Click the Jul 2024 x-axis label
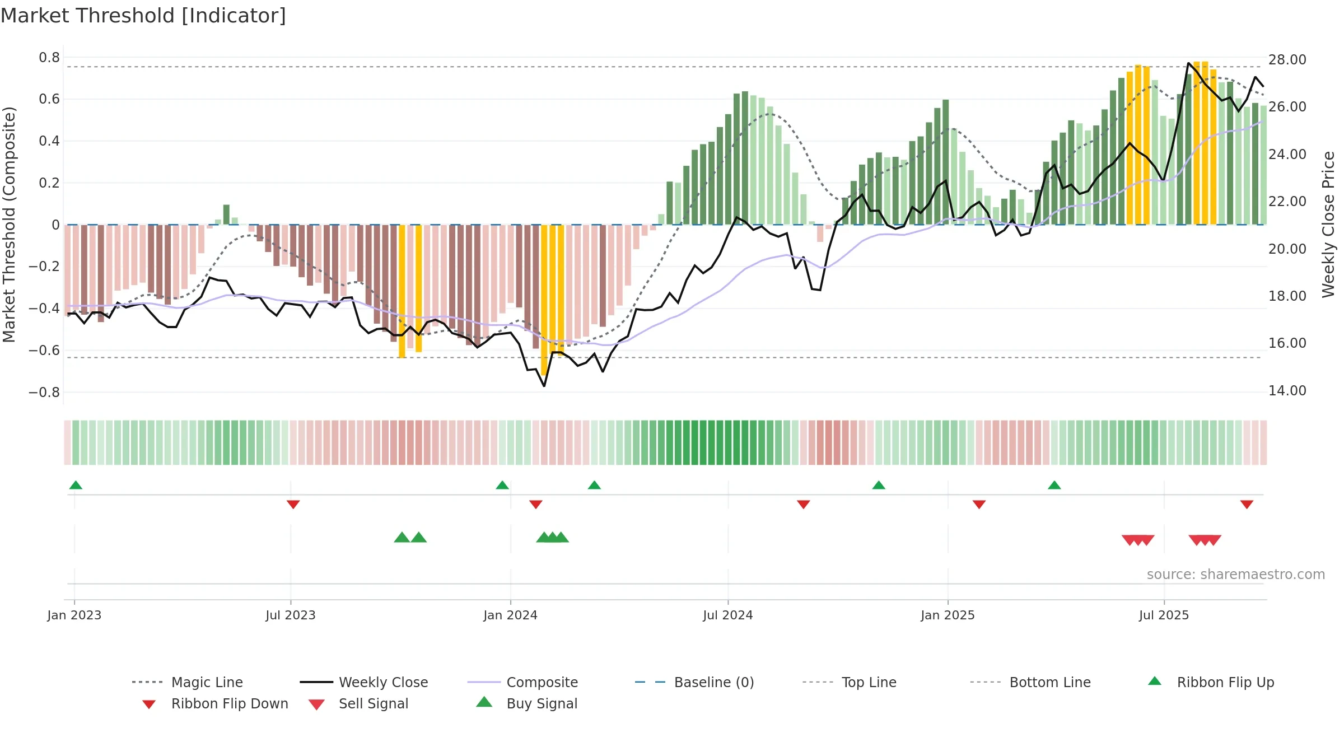Viewport: 1344px width, 756px height. (728, 615)
